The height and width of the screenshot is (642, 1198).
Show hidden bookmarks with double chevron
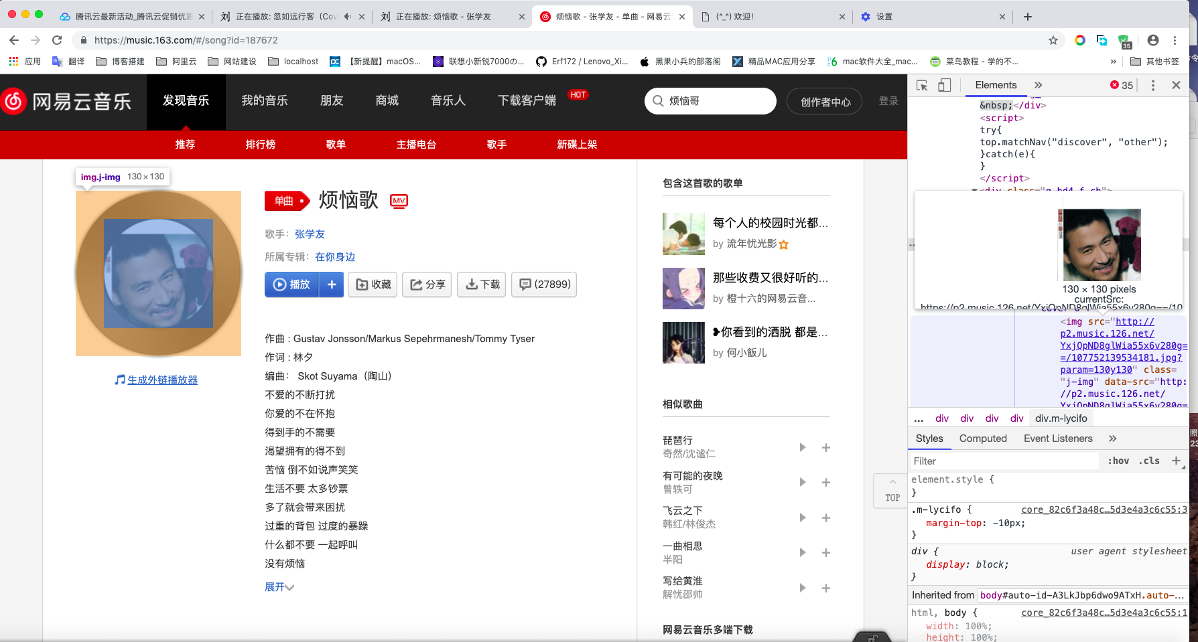(1113, 61)
